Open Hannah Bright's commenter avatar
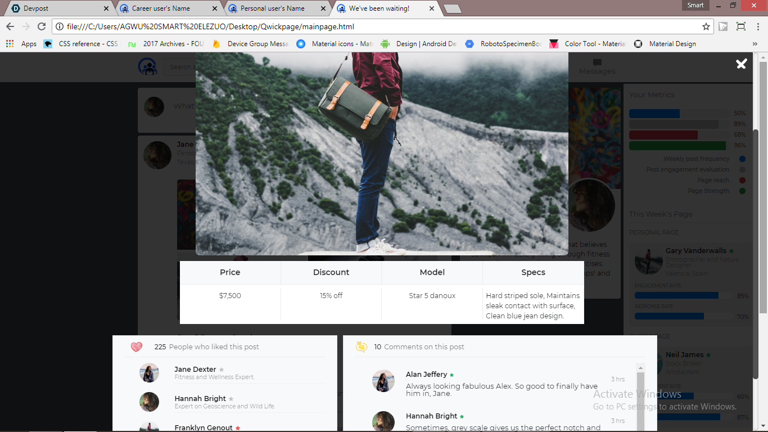The image size is (768, 432). click(383, 422)
